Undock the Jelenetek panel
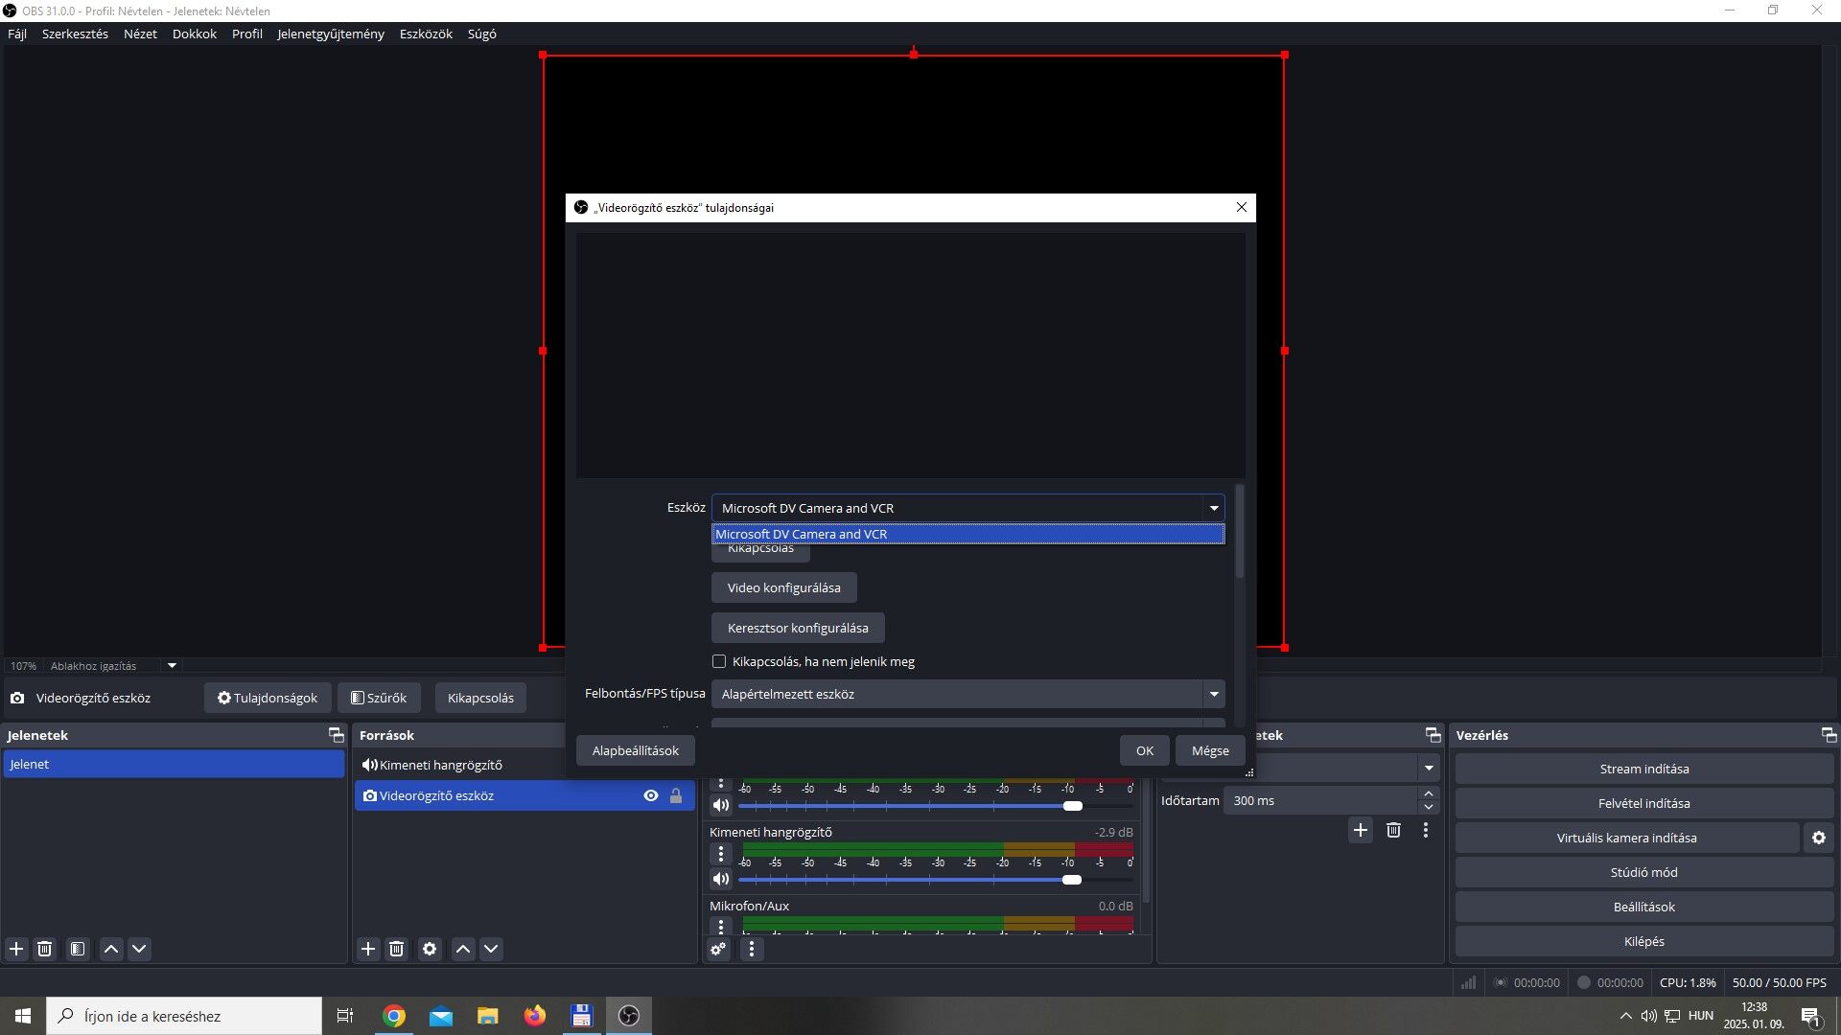This screenshot has height=1035, width=1841. [337, 735]
